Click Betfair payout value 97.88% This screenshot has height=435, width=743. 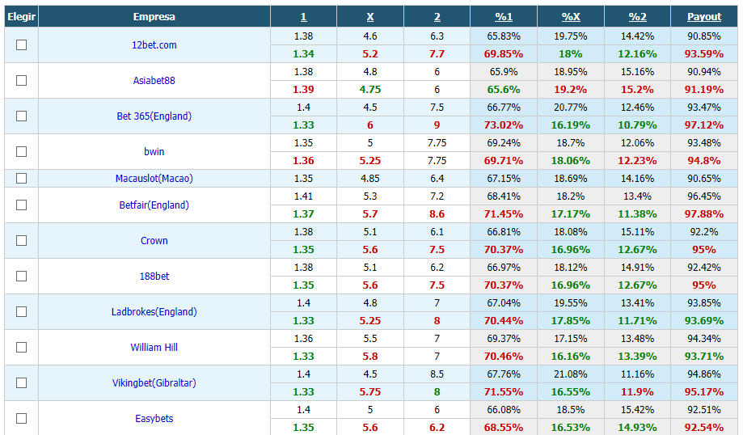[704, 214]
